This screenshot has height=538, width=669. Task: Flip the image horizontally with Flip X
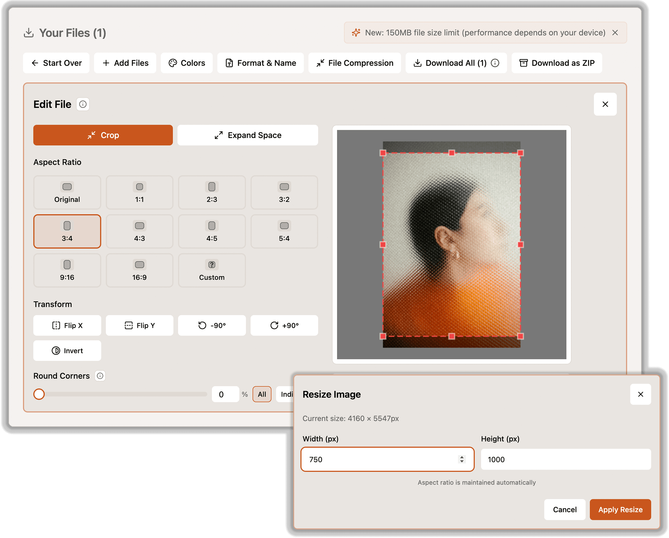[x=67, y=325]
